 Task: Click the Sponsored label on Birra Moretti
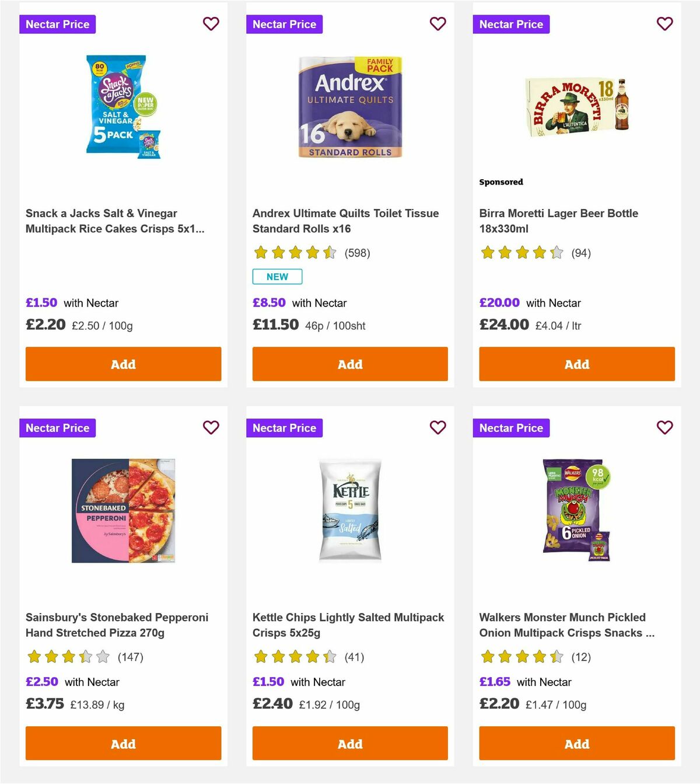coord(501,182)
